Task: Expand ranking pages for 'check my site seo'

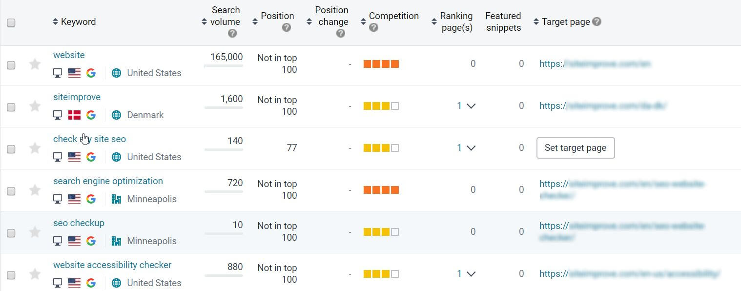Action: 471,148
